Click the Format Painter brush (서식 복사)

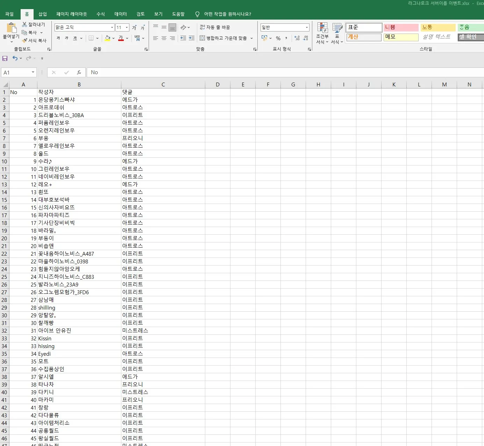[x=24, y=41]
